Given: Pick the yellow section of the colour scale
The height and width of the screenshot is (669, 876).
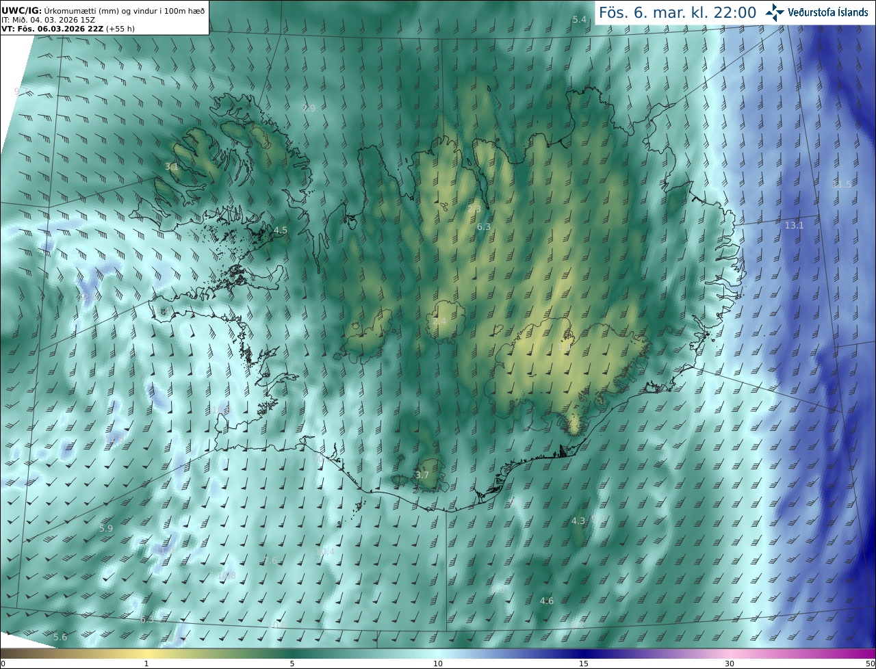Looking at the screenshot, I should pos(146,653).
